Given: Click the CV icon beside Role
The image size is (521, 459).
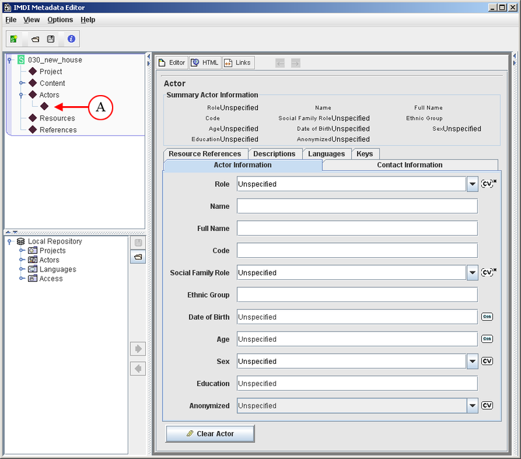Looking at the screenshot, I should [488, 184].
